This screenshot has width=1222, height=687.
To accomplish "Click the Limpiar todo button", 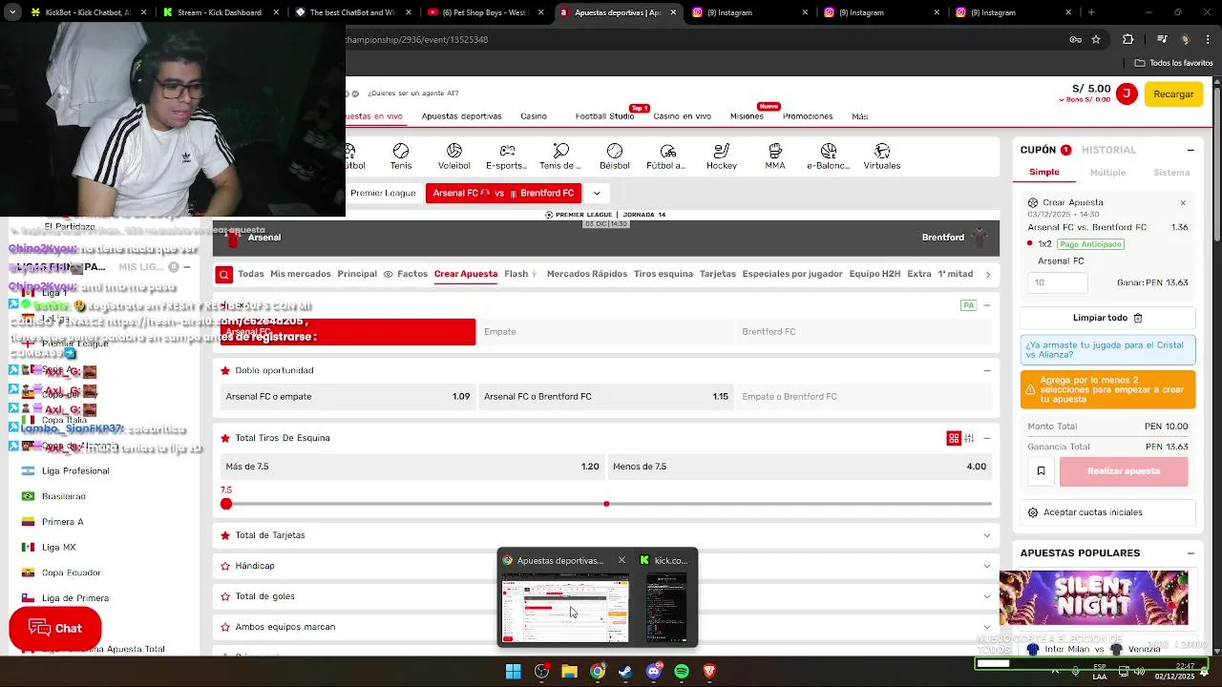I will (1107, 318).
